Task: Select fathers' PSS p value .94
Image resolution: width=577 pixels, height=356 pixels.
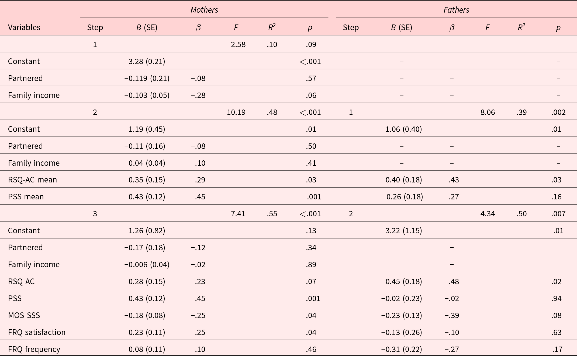Action: [556, 298]
